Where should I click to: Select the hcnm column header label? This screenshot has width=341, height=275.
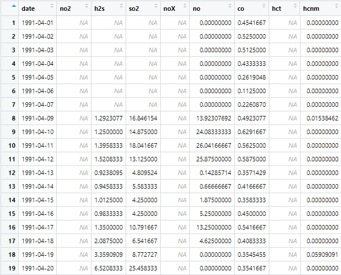point(311,9)
